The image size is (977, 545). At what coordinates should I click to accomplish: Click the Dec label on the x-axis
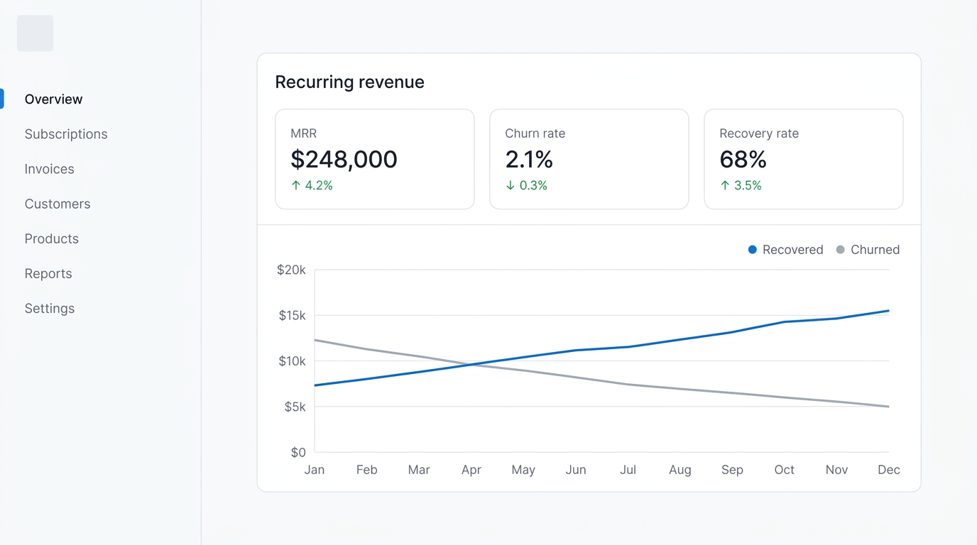[889, 470]
